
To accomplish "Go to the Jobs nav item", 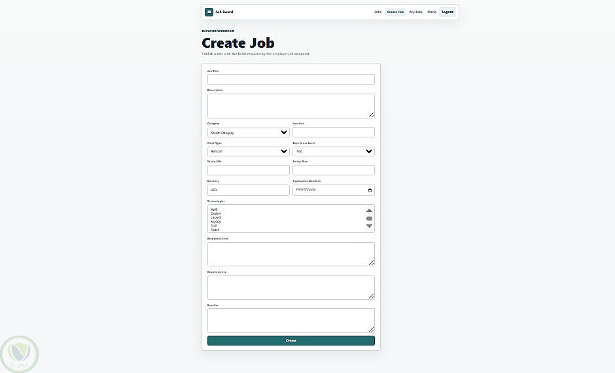I will tap(378, 12).
